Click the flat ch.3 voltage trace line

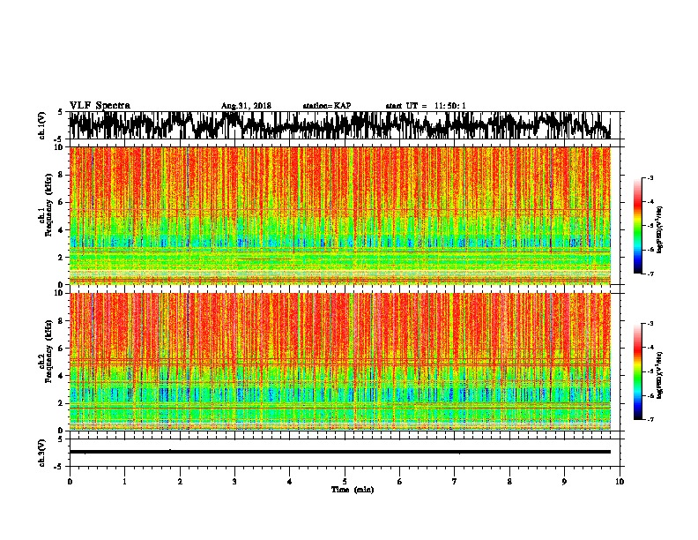(339, 452)
